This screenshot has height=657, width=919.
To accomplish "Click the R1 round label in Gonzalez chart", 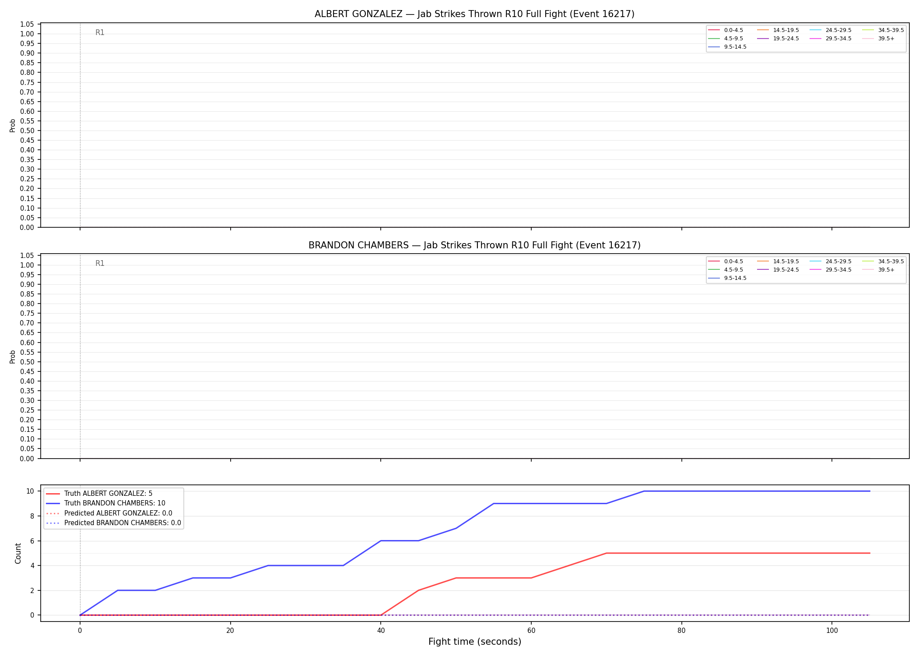I will tap(100, 33).
